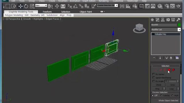Expand the Polygon Modeling ribbon panel
Screen dimensions: 184x103
coord(14,15)
